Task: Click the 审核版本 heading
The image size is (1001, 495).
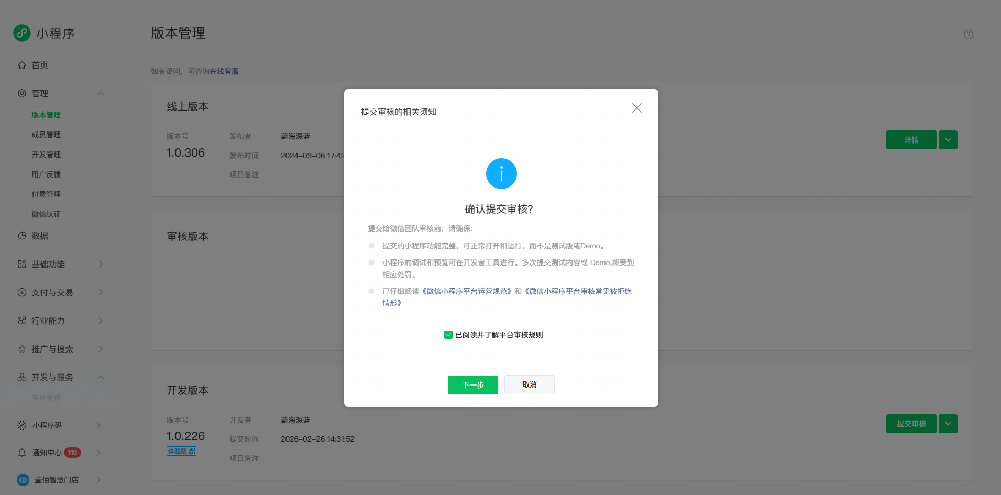Action: [x=188, y=236]
